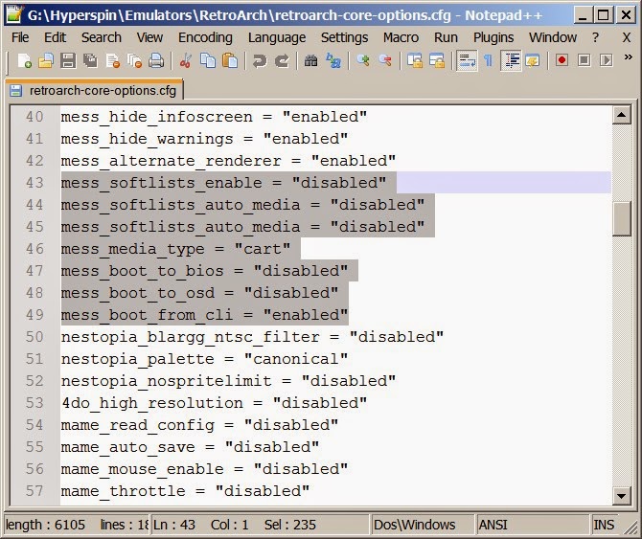
Task: Click the mess_softlists_enable line
Action: coord(223,183)
